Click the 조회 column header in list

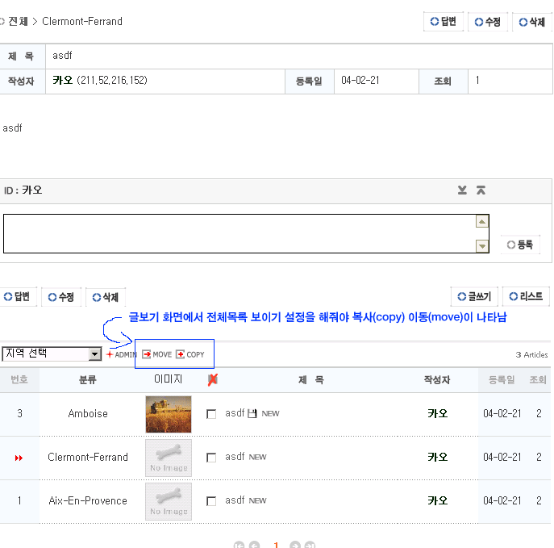coord(538,379)
